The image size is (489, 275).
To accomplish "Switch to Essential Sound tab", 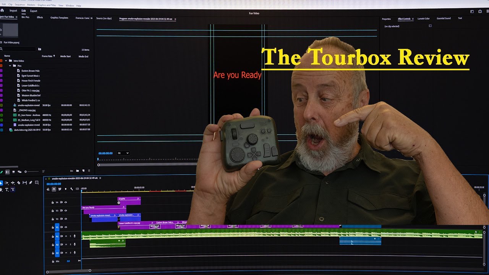I will 444,18.
